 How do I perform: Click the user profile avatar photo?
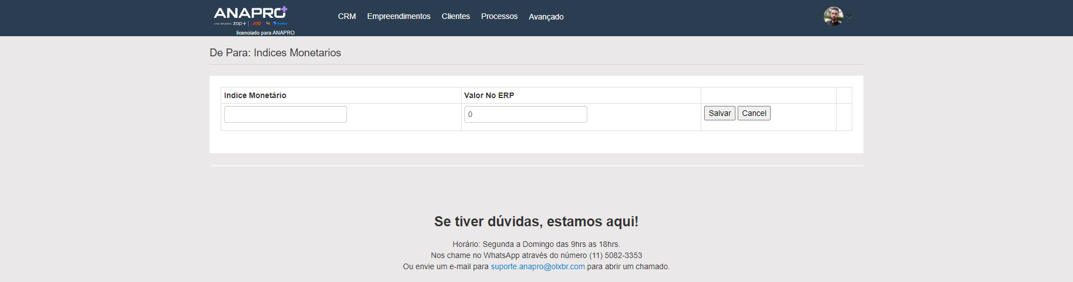point(833,16)
